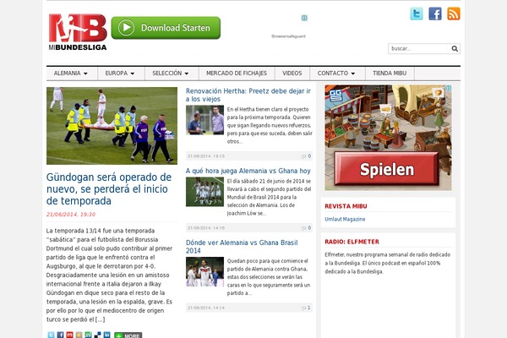Click the RADIO: ELFMETER heading
The height and width of the screenshot is (338, 507).
[352, 242]
